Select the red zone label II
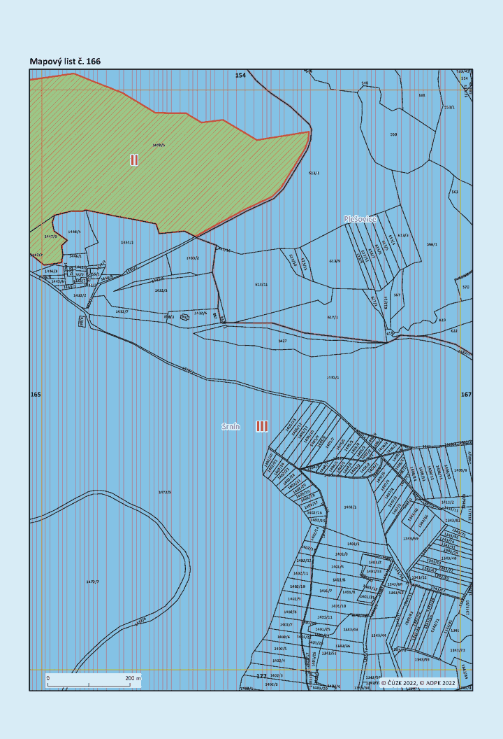This screenshot has width=503, height=739. click(x=134, y=160)
